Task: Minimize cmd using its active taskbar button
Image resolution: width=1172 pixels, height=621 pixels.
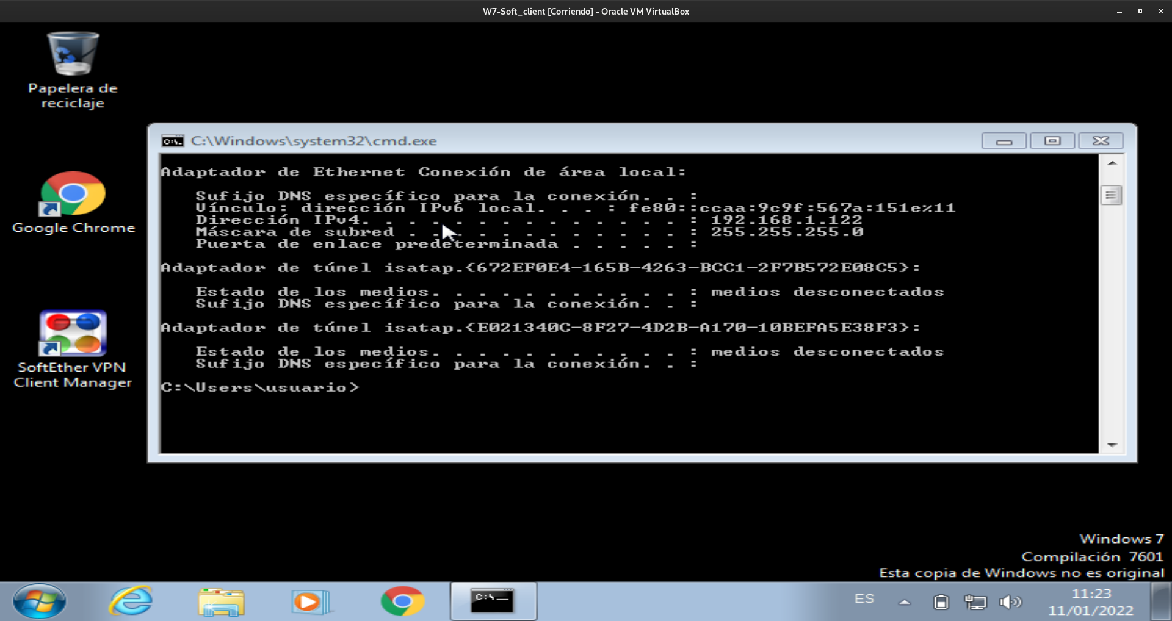Action: pos(493,601)
